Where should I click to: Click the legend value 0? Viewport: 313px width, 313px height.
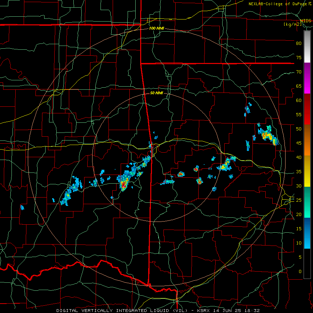(300, 272)
